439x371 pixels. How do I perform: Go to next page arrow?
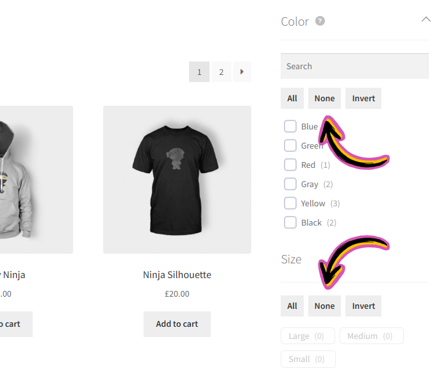[242, 72]
